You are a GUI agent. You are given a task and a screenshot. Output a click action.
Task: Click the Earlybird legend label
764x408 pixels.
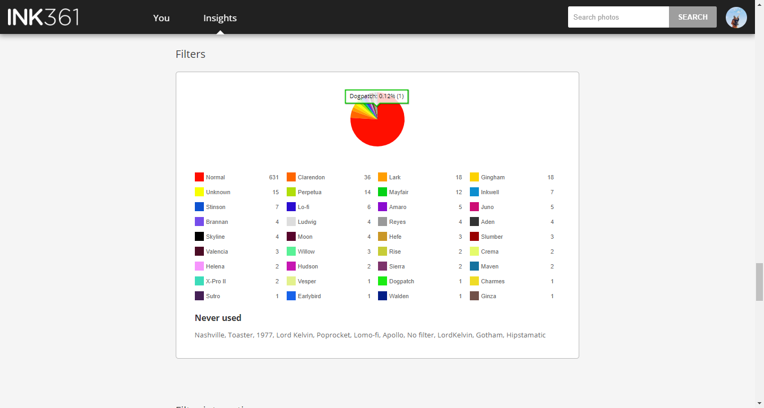[x=309, y=296]
